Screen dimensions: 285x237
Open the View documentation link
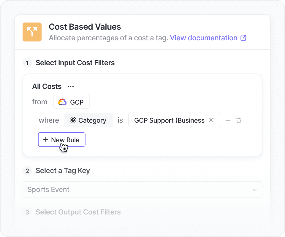pos(203,38)
